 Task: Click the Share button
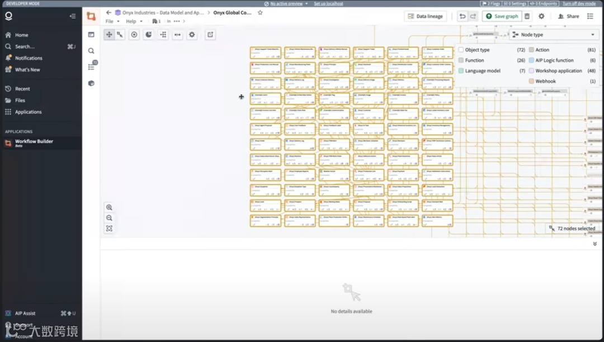[x=569, y=16]
